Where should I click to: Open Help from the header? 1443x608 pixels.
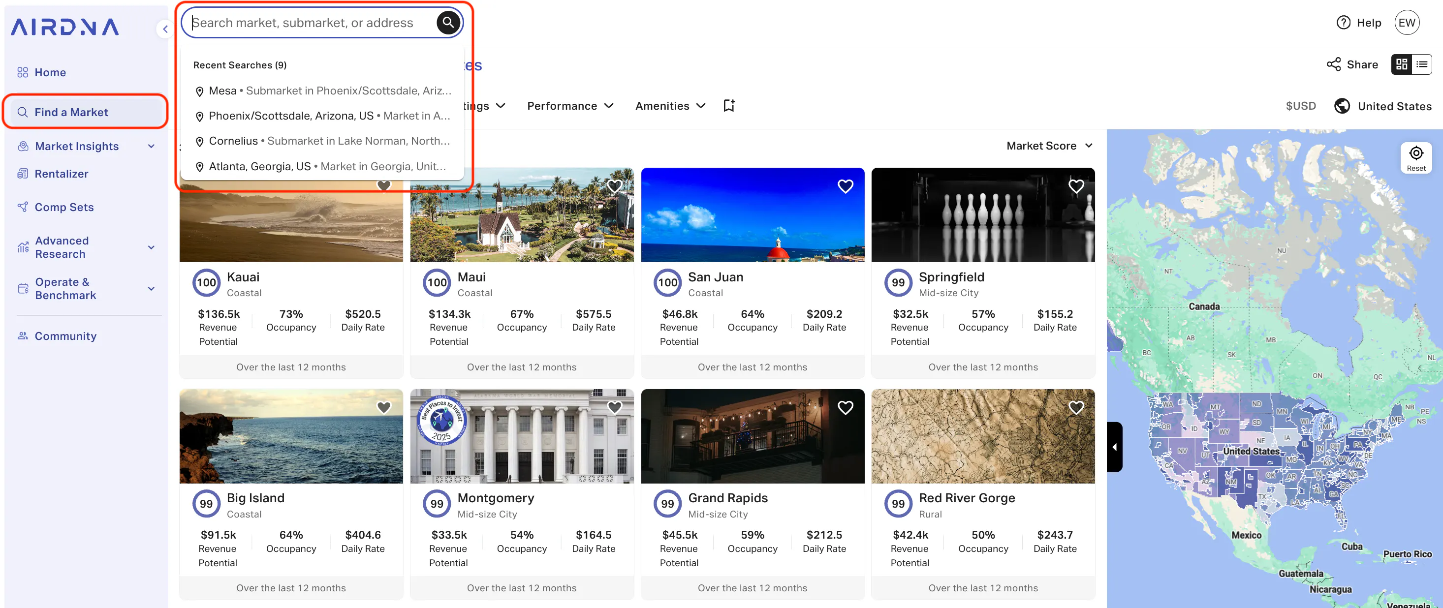pyautogui.click(x=1358, y=23)
